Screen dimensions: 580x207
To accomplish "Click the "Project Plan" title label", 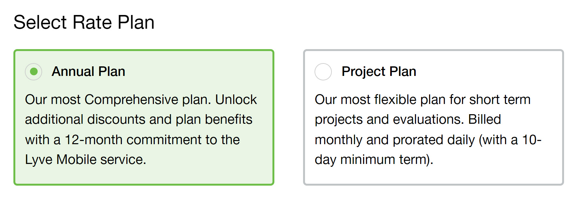I will (x=379, y=71).
